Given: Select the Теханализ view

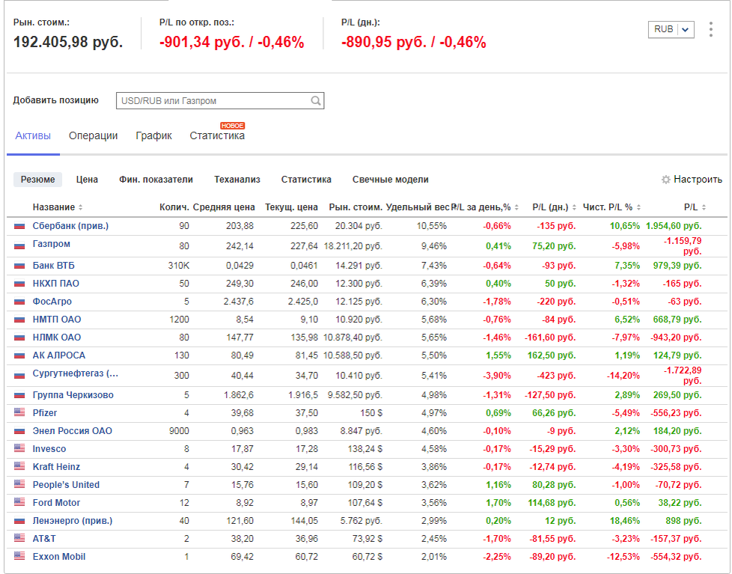Looking at the screenshot, I should (x=237, y=180).
